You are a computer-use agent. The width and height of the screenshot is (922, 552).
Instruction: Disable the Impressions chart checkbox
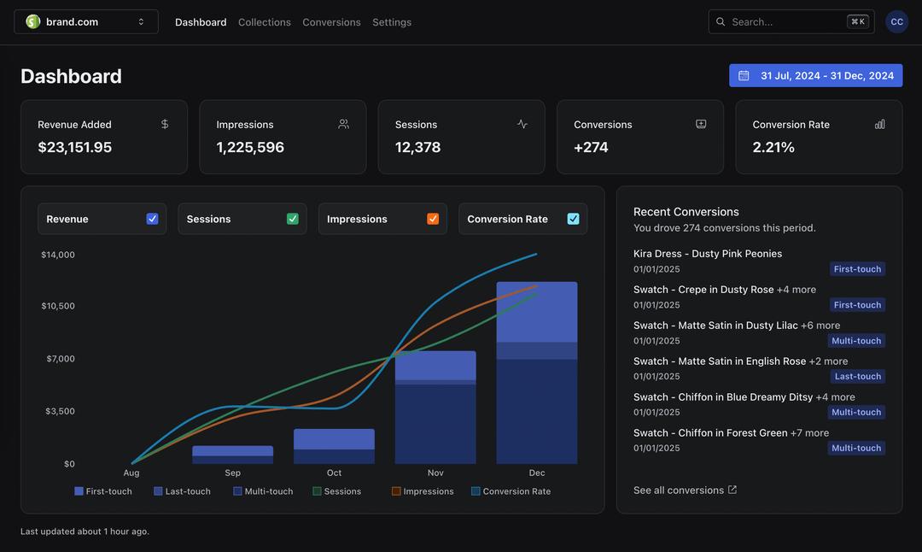433,219
